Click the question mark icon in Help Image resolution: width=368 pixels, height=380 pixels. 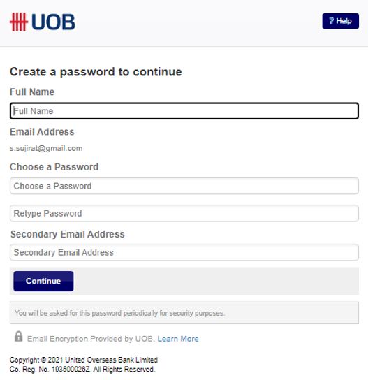coord(332,21)
